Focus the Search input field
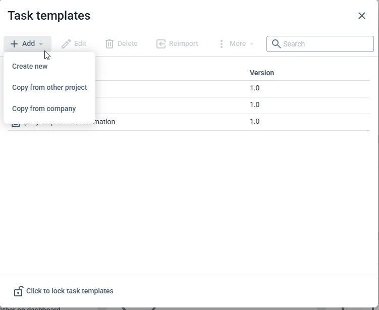Screen dimensions: 379x310 (326, 44)
